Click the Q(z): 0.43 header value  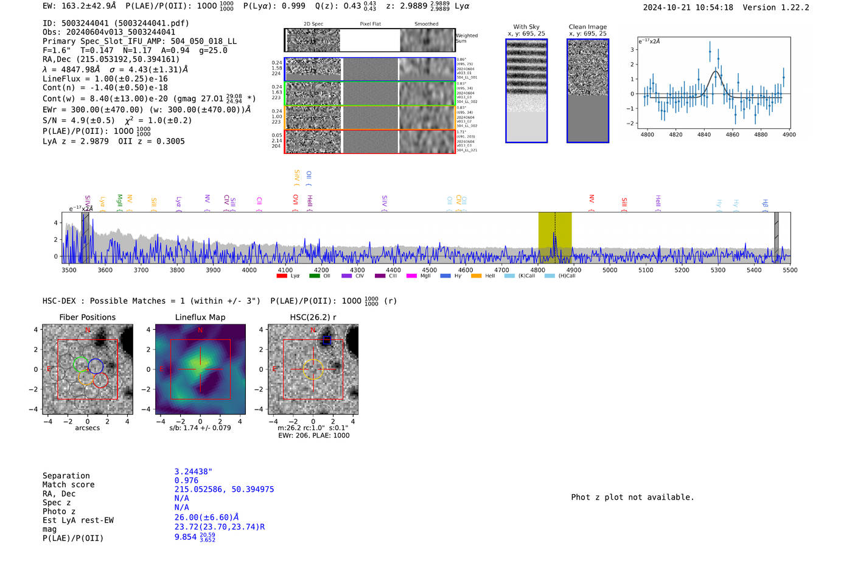click(x=345, y=6)
